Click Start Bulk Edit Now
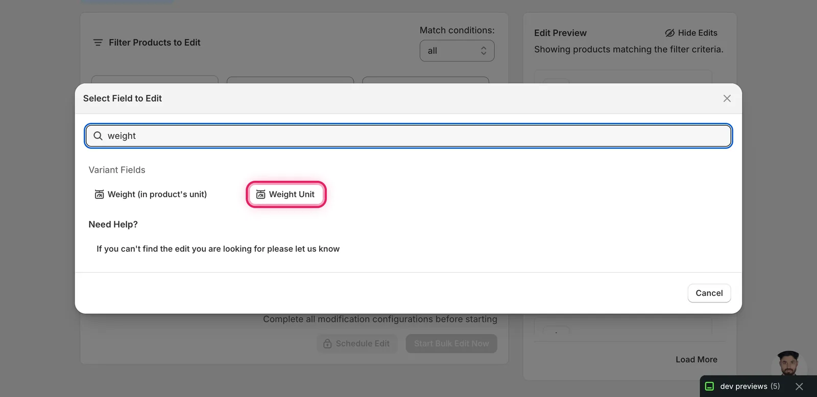Screen dimensions: 817x397 pos(451,344)
